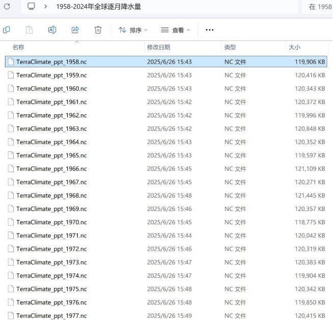
Task: Sort by the 大小 column header
Action: point(294,47)
